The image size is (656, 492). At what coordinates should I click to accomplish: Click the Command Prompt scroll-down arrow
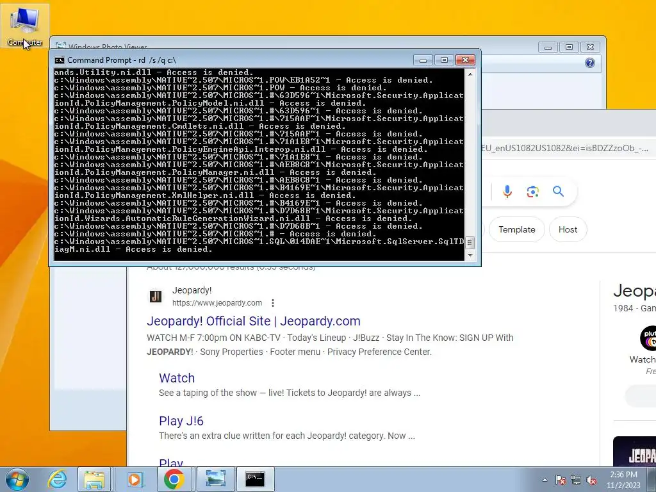(470, 255)
